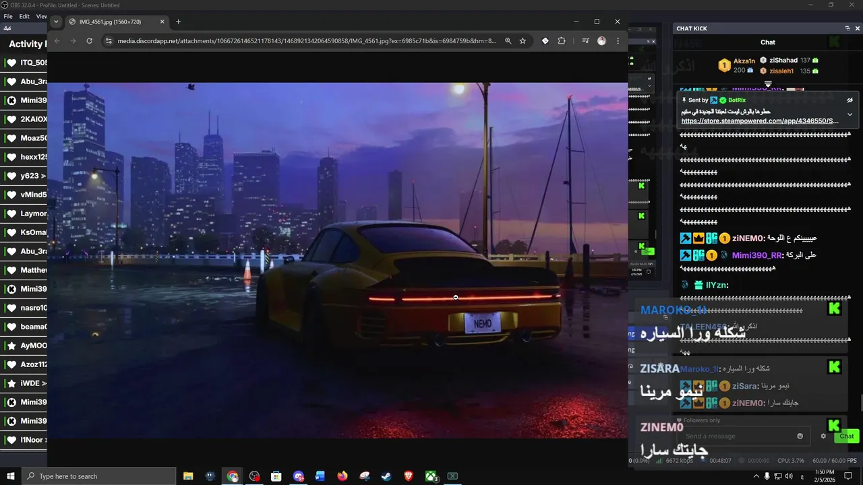863x485 pixels.
Task: Show hidden system tray icons
Action: (x=756, y=476)
